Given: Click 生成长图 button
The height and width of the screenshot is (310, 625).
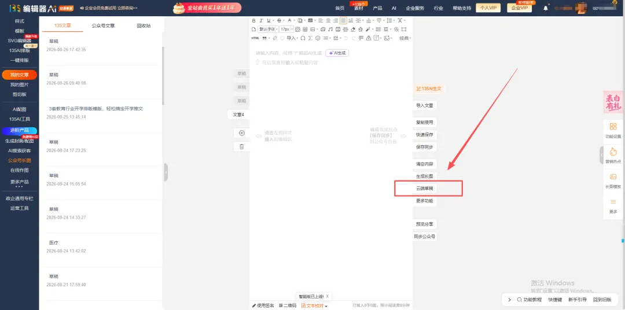Looking at the screenshot, I should coord(425,176).
